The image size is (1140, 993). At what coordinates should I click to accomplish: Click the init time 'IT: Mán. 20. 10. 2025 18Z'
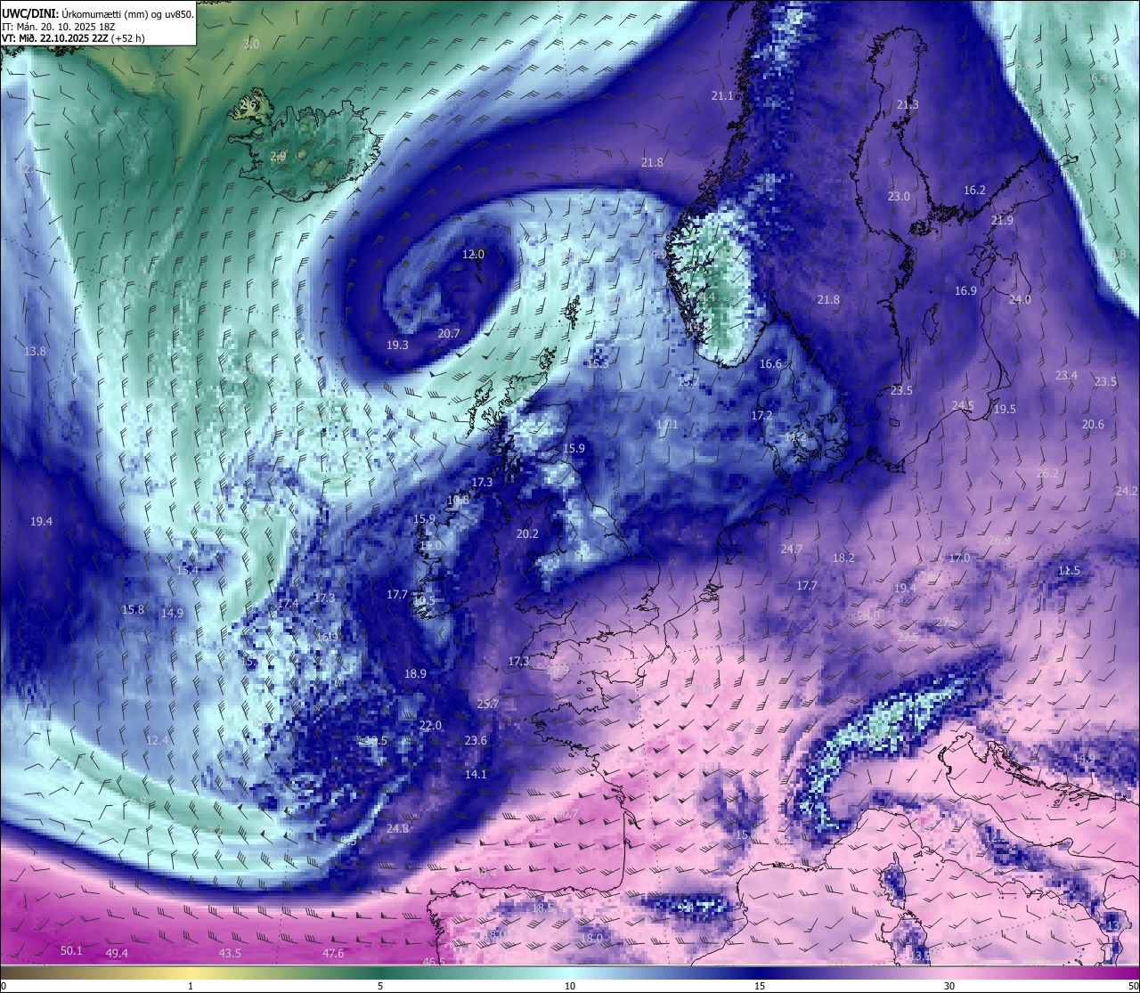coord(58,27)
